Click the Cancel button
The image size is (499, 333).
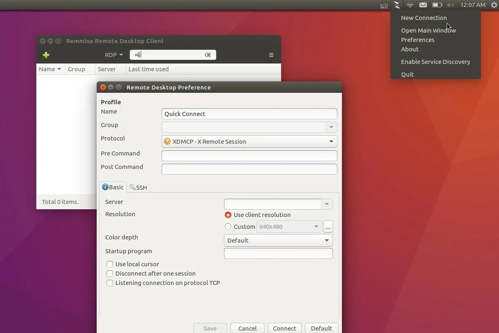coord(247,328)
